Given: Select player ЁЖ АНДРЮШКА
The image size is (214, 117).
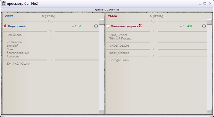Looking at the screenshot, I should coord(18,64).
